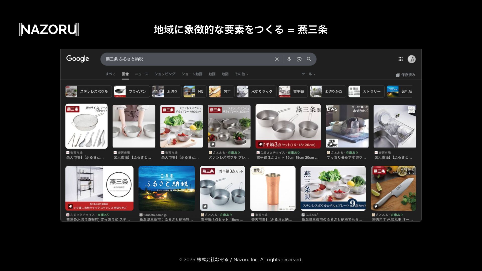Click the magnifier search icon
Viewport: 482px width, 271px height.
point(309,59)
